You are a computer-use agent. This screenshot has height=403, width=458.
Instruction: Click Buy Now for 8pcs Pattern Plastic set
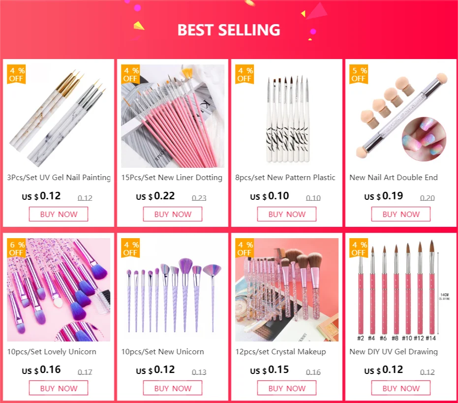tap(287, 214)
